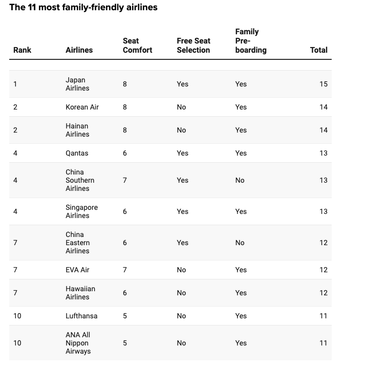This screenshot has width=367, height=368.
Task: Select the China Eastern Airlines cell
Action: click(78, 243)
